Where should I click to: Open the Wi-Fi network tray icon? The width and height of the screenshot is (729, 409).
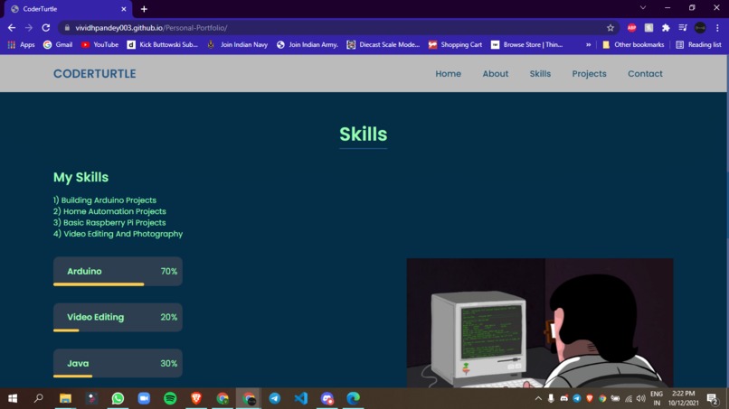(x=629, y=398)
